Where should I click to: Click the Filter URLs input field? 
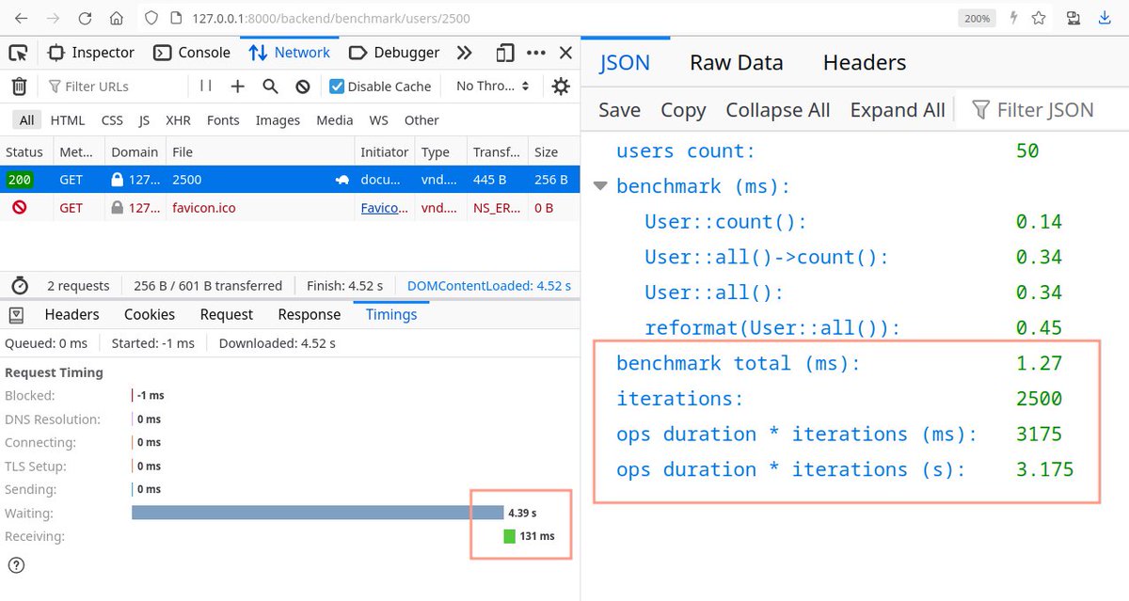(118, 87)
